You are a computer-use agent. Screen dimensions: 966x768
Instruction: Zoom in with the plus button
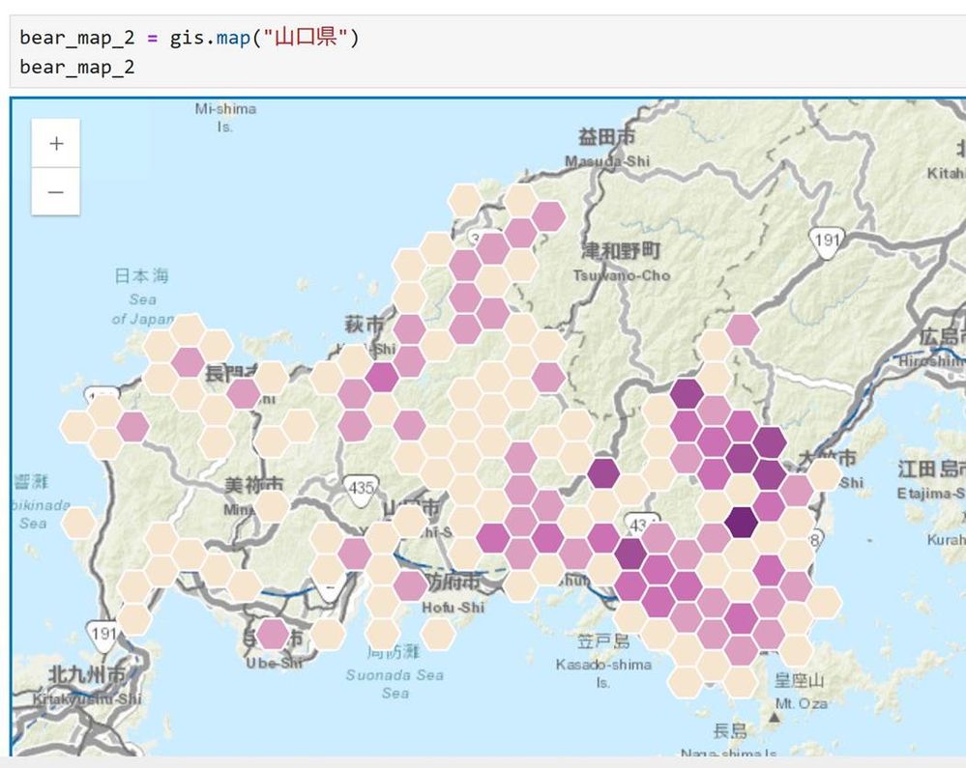(56, 143)
